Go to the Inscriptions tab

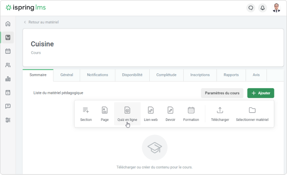(x=200, y=75)
